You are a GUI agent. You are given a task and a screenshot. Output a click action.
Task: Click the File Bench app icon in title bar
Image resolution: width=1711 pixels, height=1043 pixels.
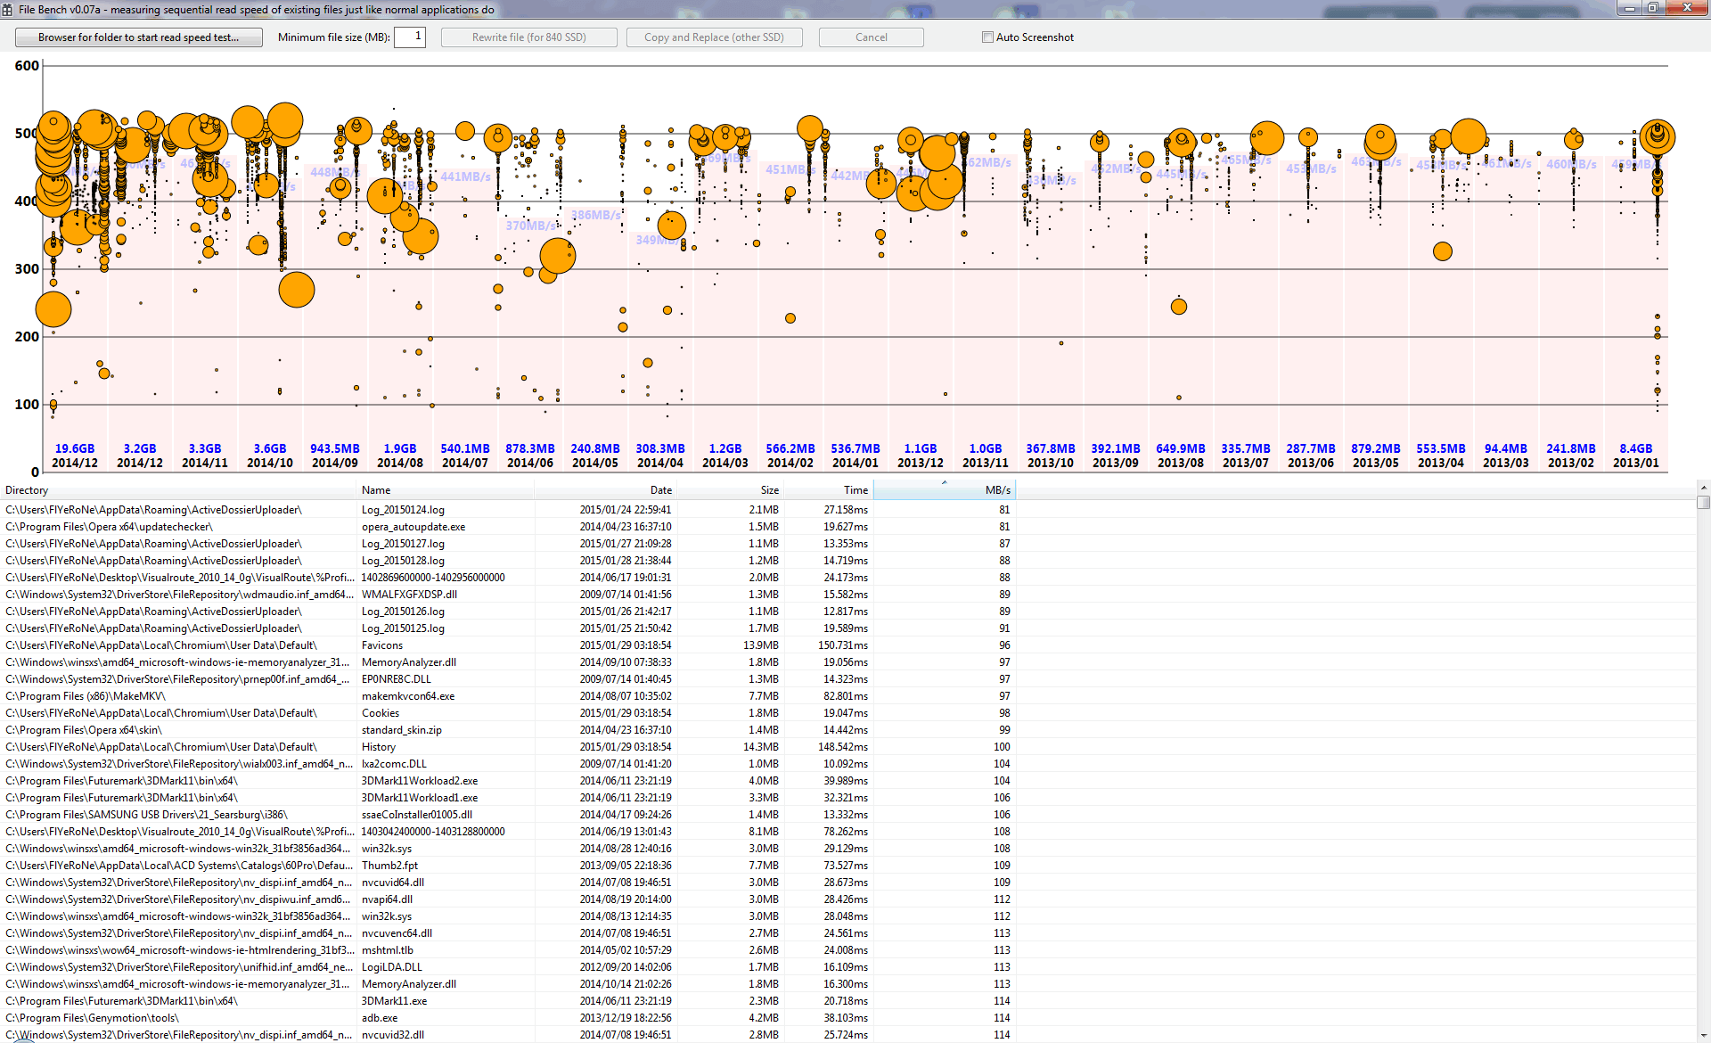tap(8, 9)
